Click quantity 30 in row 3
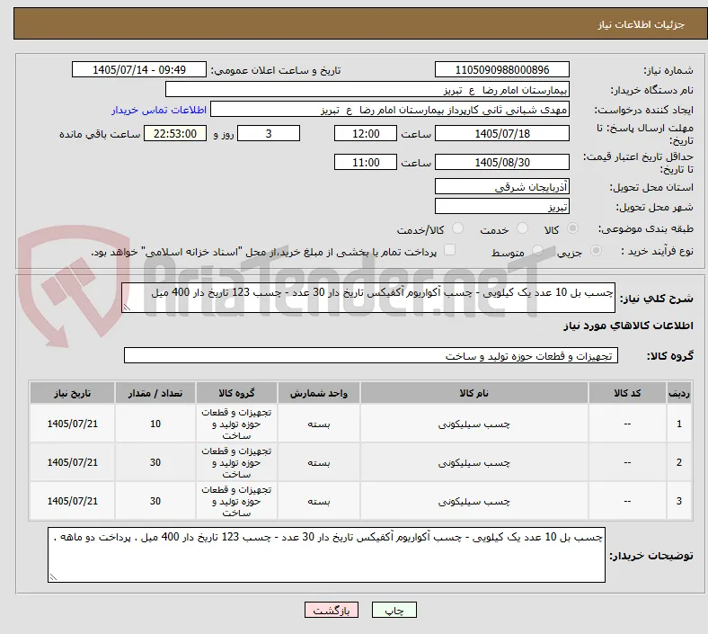This screenshot has width=708, height=634. click(x=155, y=501)
